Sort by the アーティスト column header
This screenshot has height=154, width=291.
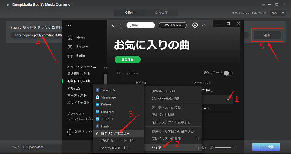202,83
